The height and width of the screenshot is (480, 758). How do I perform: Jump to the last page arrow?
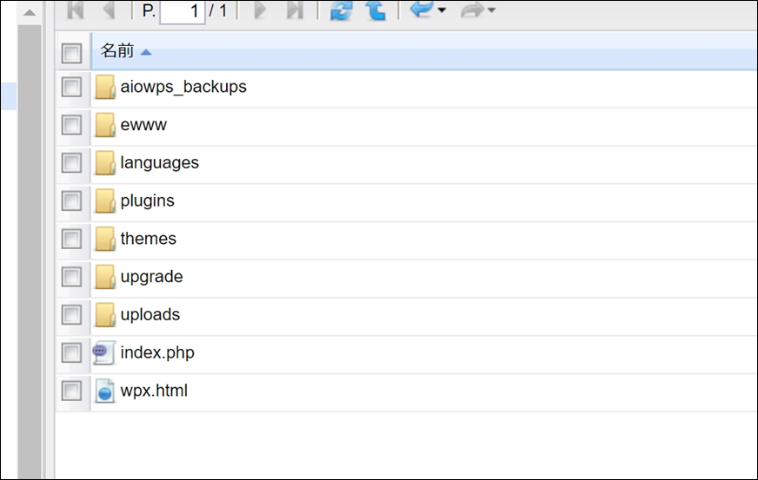pos(295,10)
